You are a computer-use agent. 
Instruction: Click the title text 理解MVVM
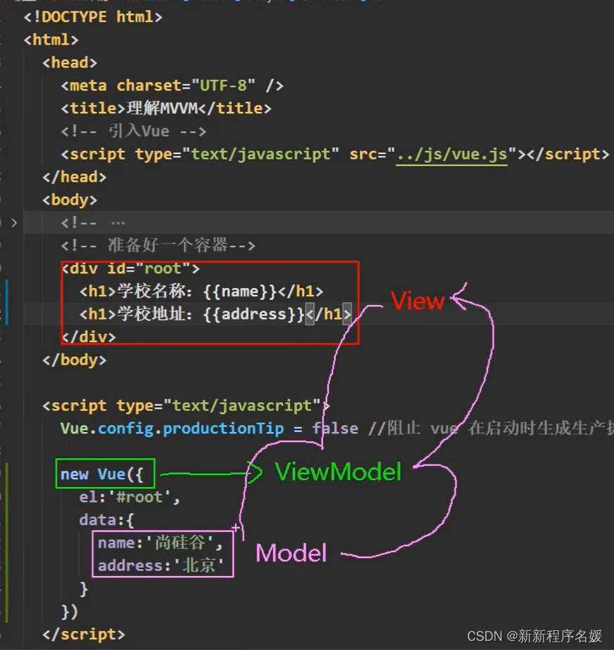coord(162,108)
